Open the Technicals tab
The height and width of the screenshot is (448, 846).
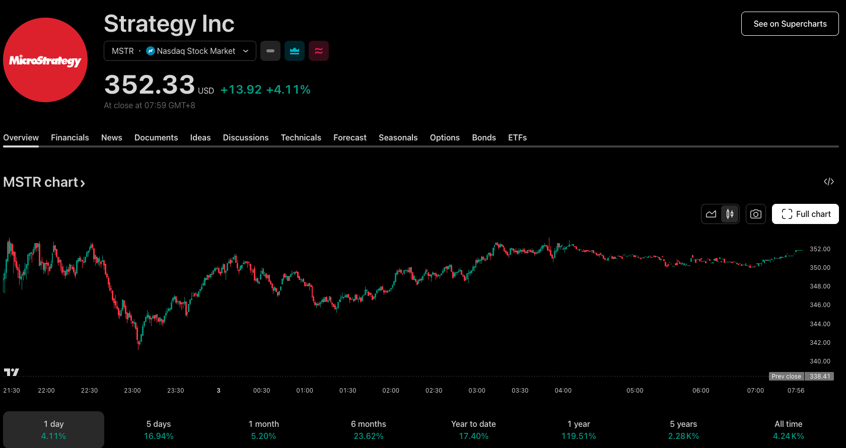pyautogui.click(x=301, y=137)
